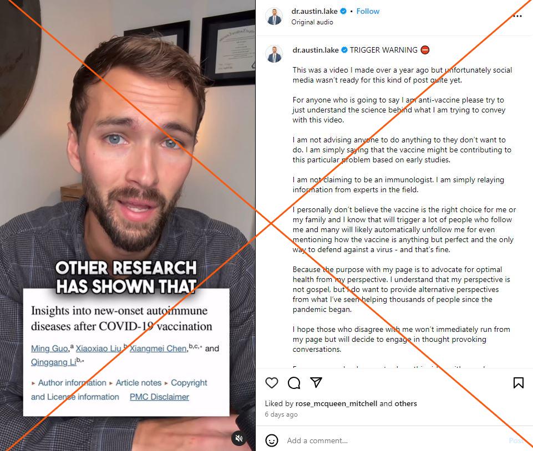Open emoji picker smiley icon
This screenshot has height=451, width=533.
coord(271,440)
